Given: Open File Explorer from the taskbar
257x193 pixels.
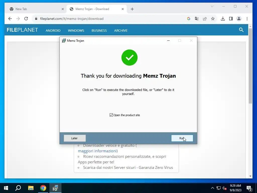Looking at the screenshot, I should coord(31,188).
